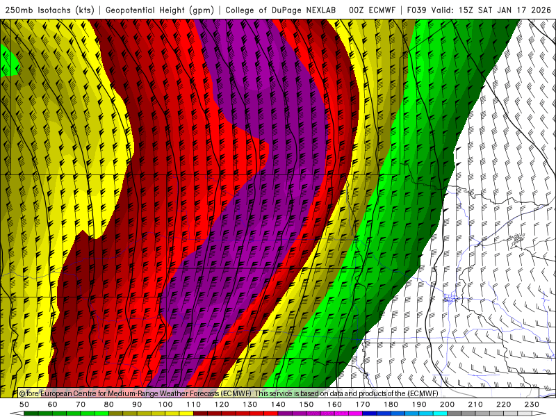Click the legend value "110"
Viewport: 556px width, 417px height.
(194, 404)
